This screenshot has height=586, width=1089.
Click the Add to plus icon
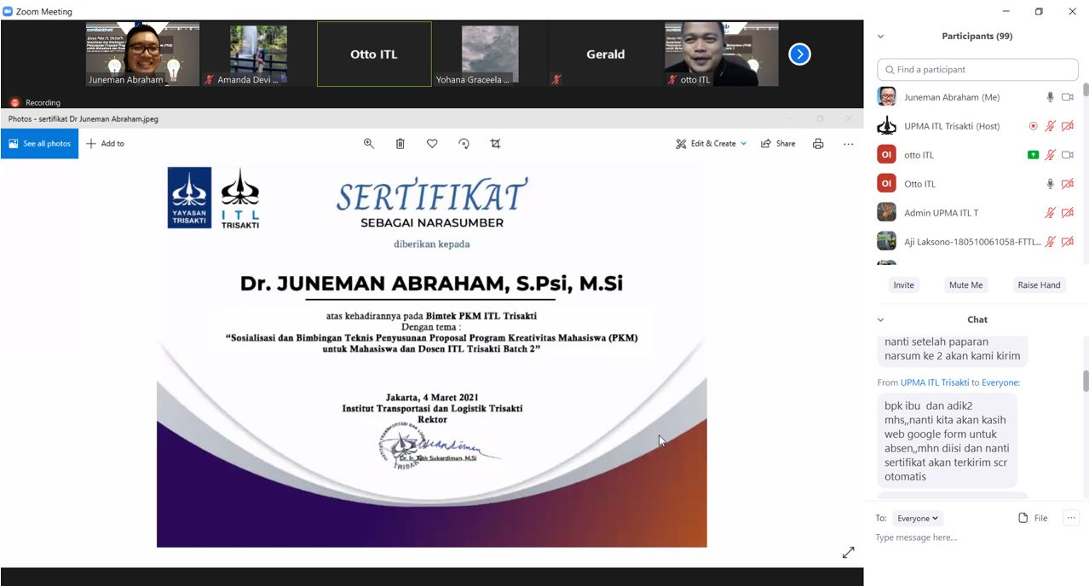(x=91, y=144)
